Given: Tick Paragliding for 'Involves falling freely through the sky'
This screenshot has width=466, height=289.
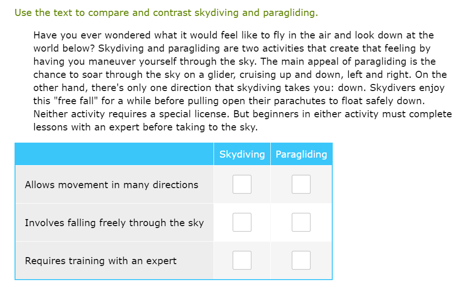Looking at the screenshot, I should tap(301, 222).
